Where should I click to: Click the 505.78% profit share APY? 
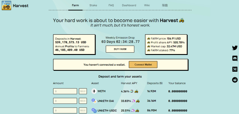(x=179, y=43)
